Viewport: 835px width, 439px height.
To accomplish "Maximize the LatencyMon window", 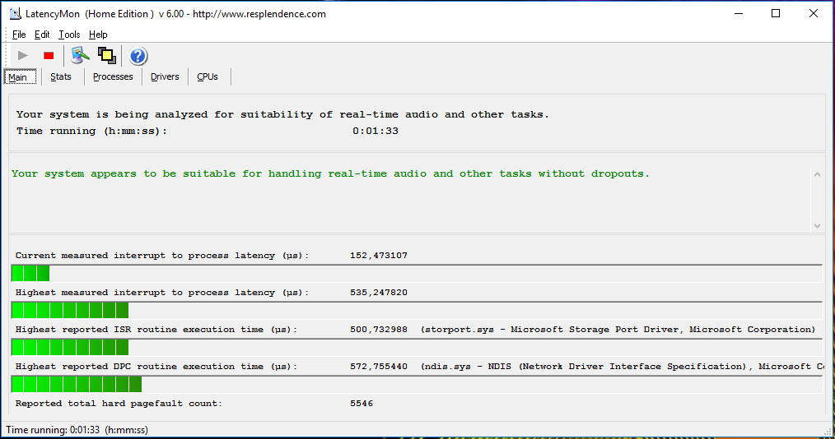I will 776,13.
